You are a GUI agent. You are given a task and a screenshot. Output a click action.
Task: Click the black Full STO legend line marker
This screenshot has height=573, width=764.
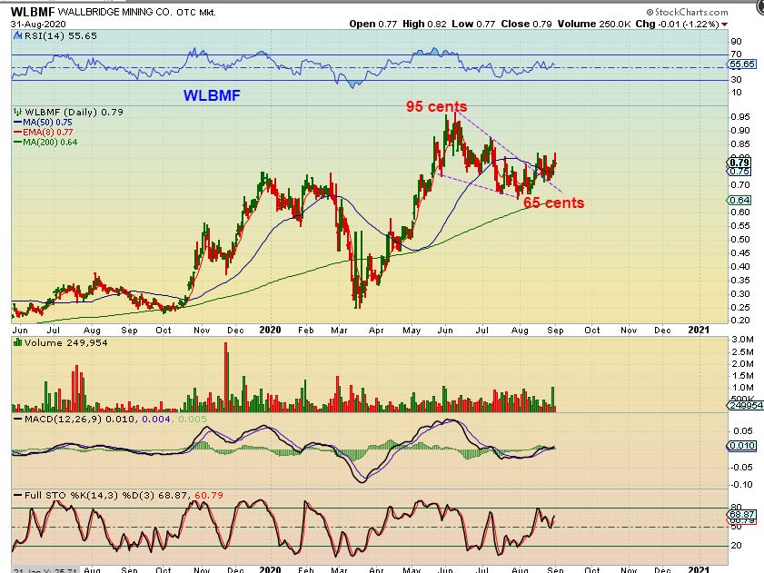point(18,496)
